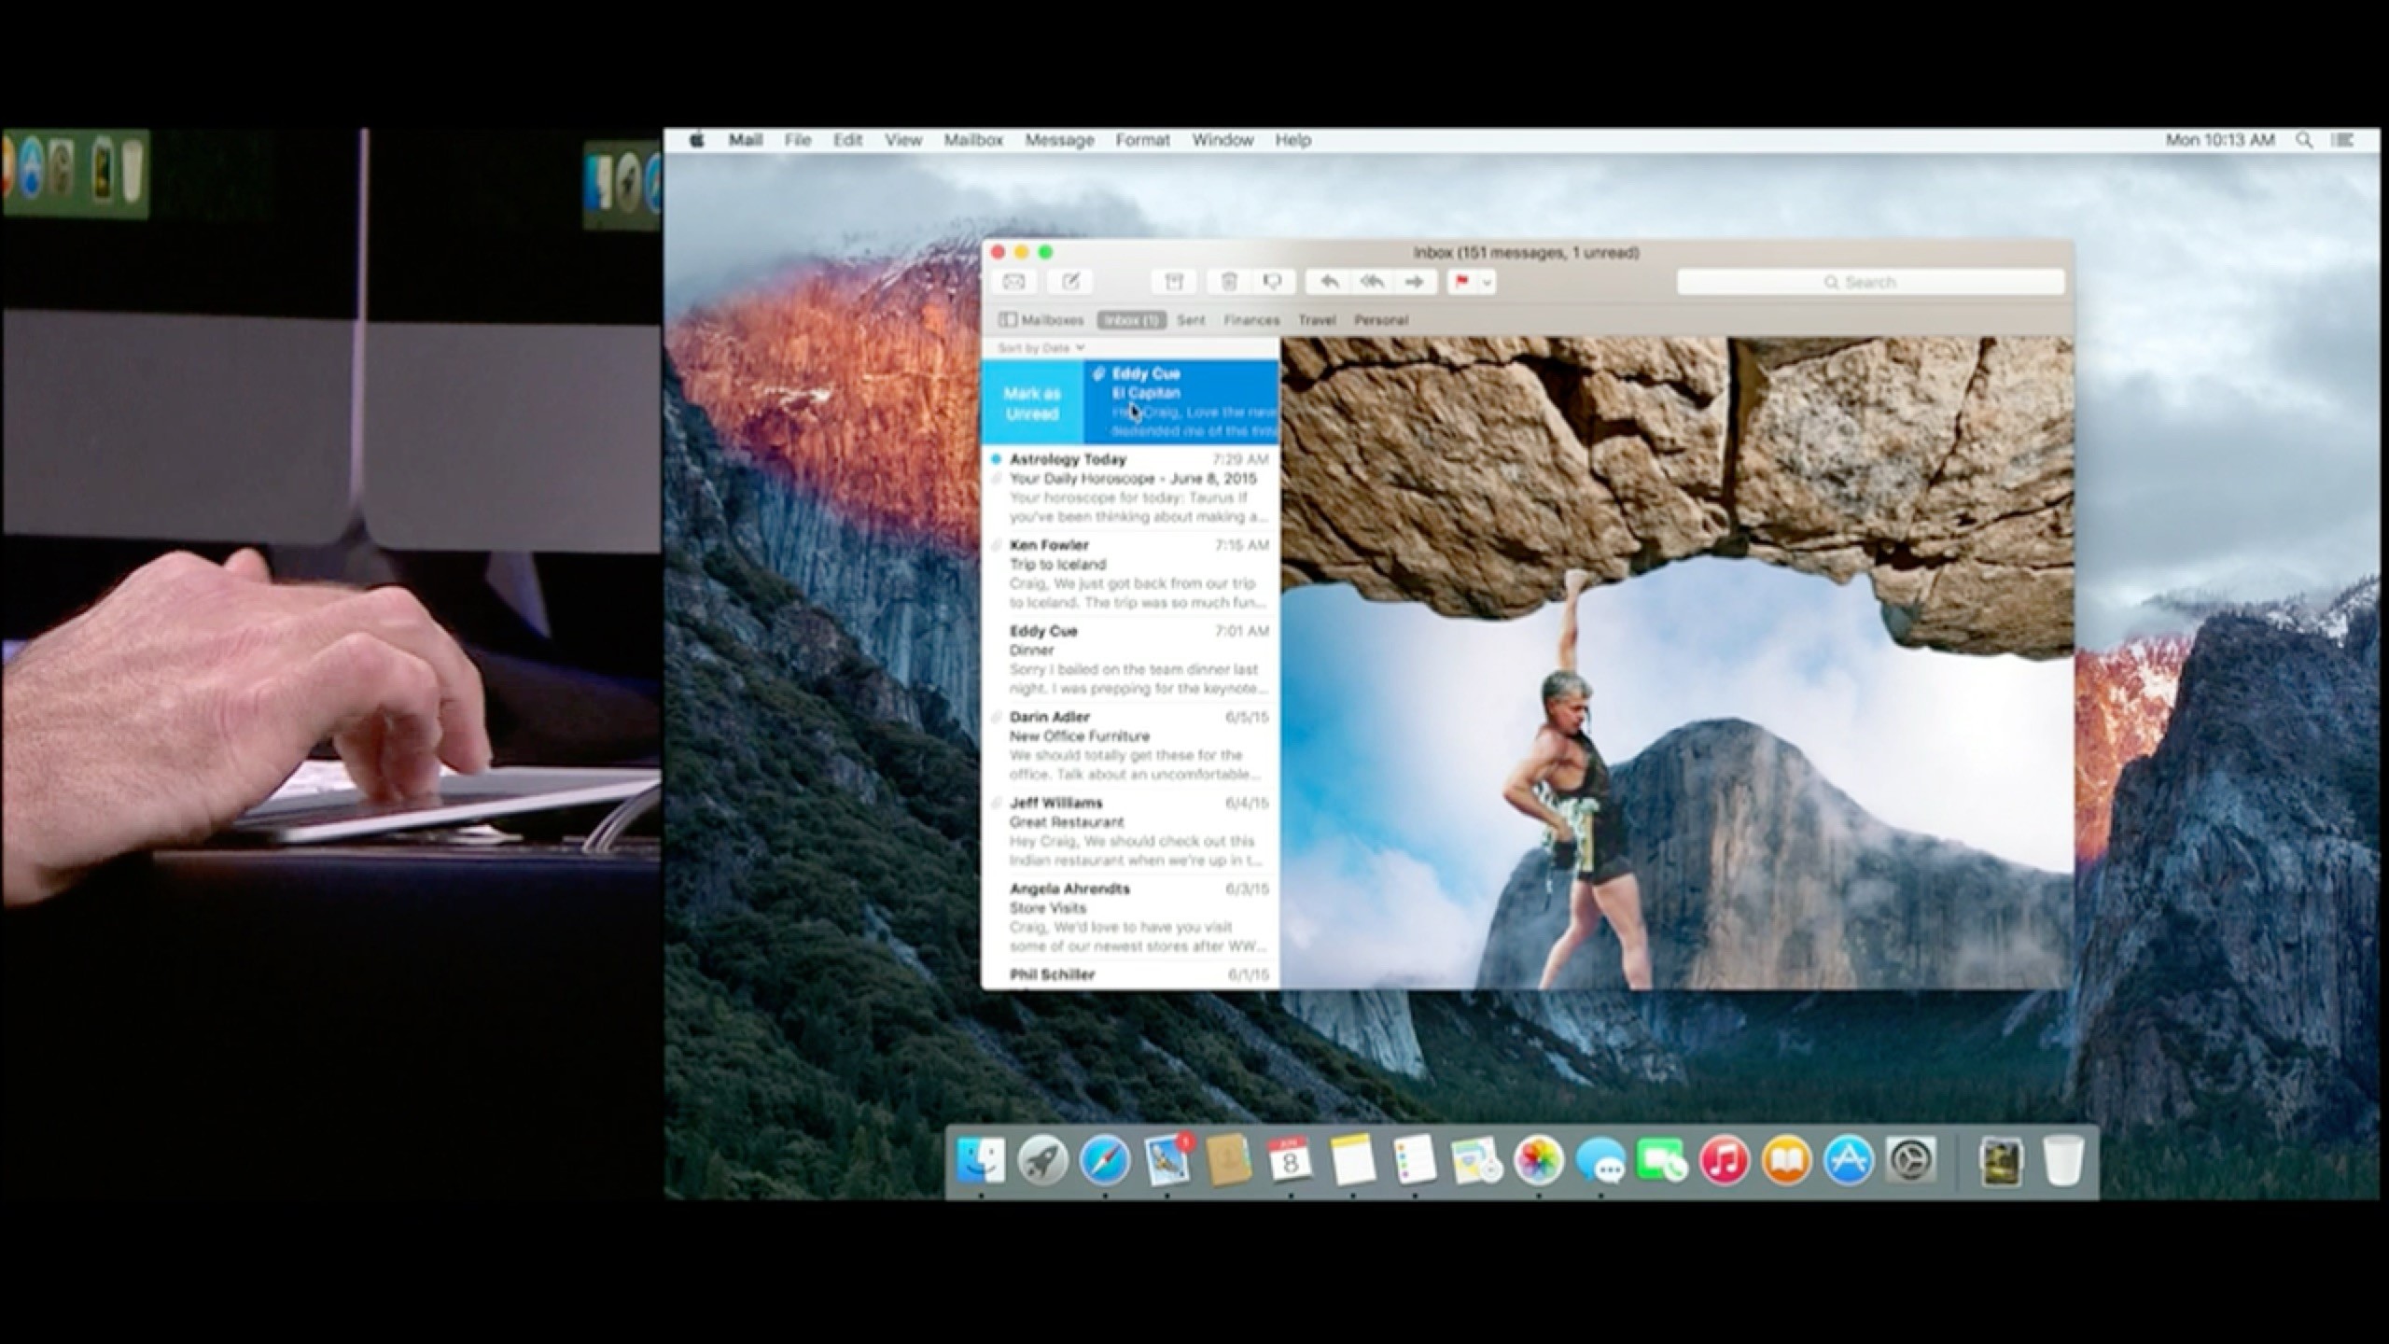Toggle the Mailboxes sidebar

[x=1041, y=320]
